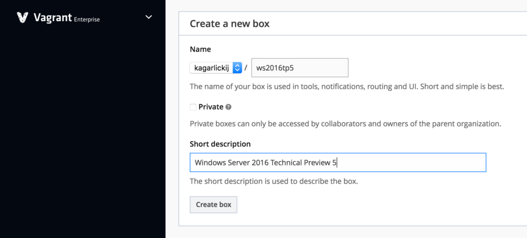
Task: Click text 'Short and simple is best.'
Action: 463,86
